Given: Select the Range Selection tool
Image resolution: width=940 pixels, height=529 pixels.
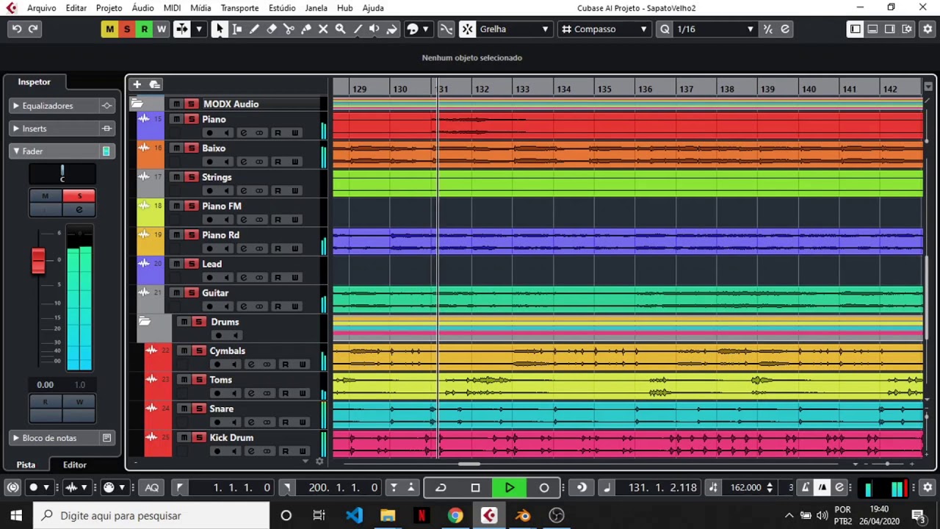Looking at the screenshot, I should (x=236, y=29).
